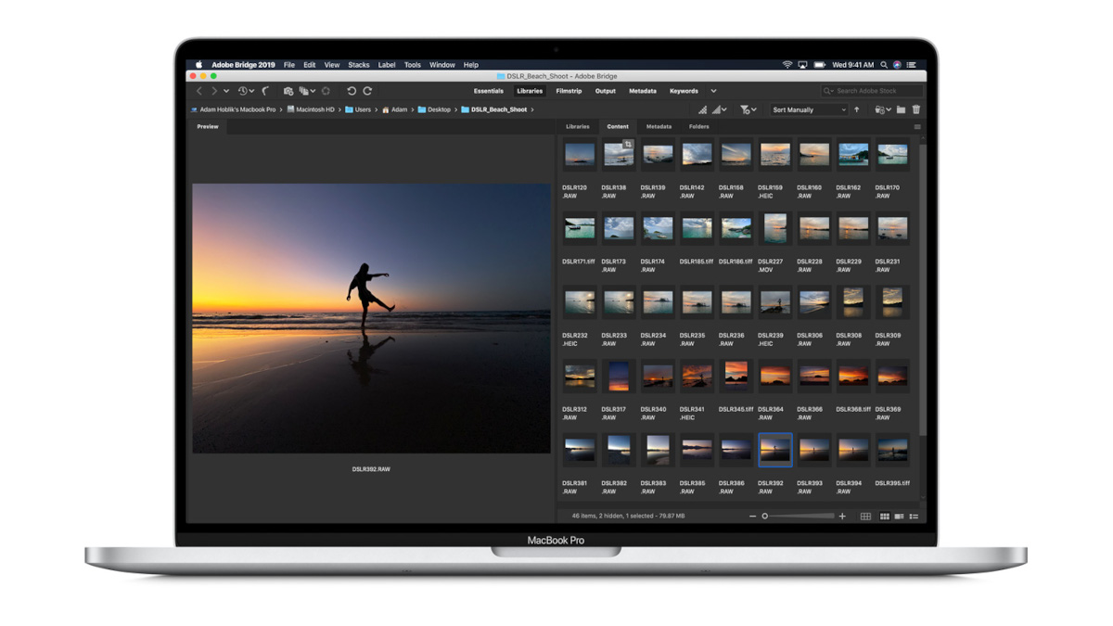Rotate image 90° clockwise
The height and width of the screenshot is (626, 1113).
coord(367,91)
